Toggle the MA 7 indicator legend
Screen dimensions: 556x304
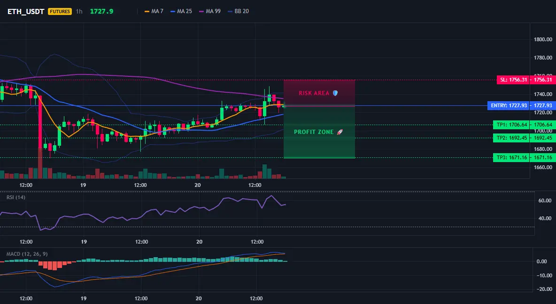tap(154, 11)
